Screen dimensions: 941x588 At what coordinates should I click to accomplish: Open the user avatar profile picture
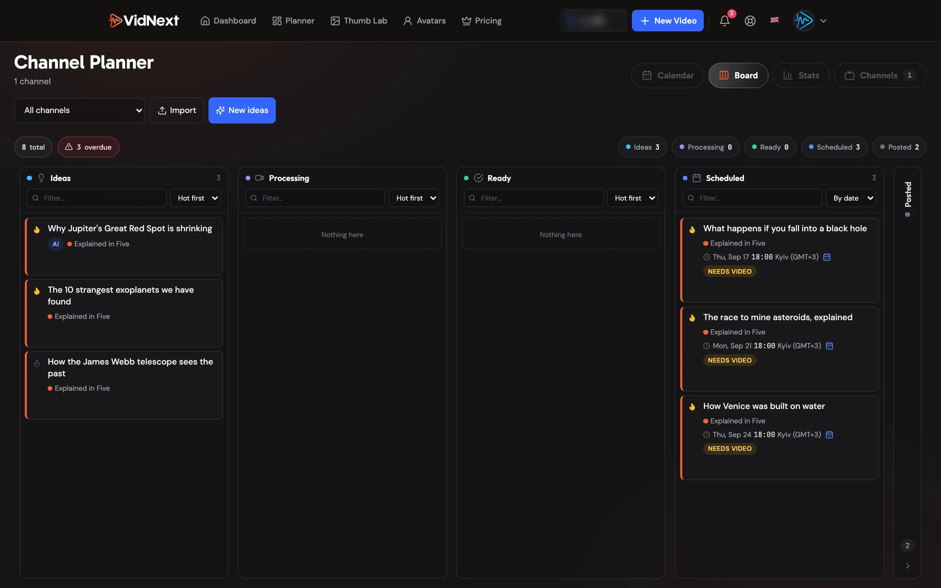pyautogui.click(x=803, y=21)
